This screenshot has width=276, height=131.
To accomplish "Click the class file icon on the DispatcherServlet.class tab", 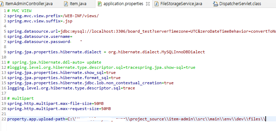I will click(x=215, y=4).
